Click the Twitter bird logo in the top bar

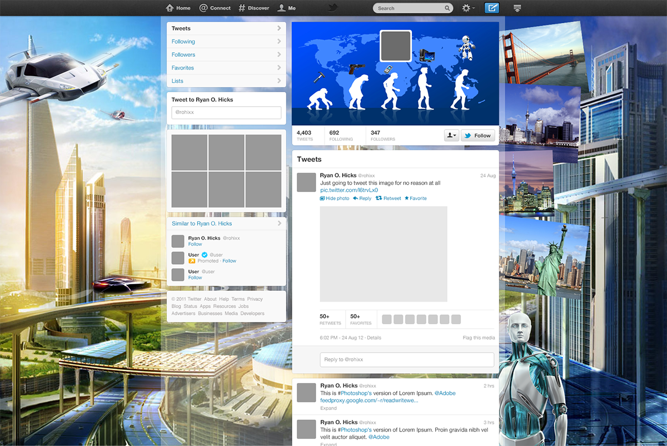(x=333, y=8)
